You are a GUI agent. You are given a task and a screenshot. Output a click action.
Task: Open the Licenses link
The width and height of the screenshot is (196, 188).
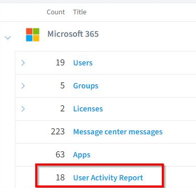point(88,109)
